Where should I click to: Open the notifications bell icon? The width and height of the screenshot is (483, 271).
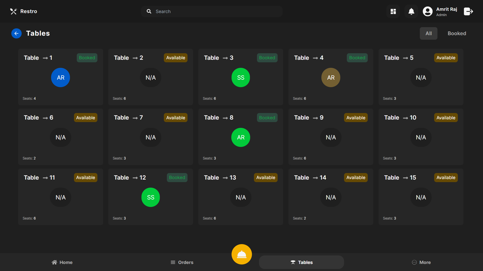tap(411, 11)
